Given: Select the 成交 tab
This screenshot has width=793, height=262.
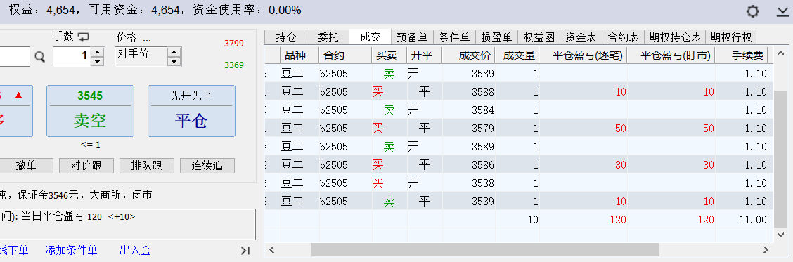Looking at the screenshot, I should pos(370,37).
